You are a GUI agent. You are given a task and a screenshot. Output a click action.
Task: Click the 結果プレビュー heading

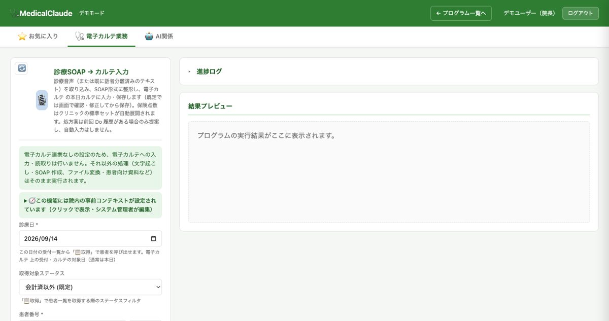(x=210, y=106)
